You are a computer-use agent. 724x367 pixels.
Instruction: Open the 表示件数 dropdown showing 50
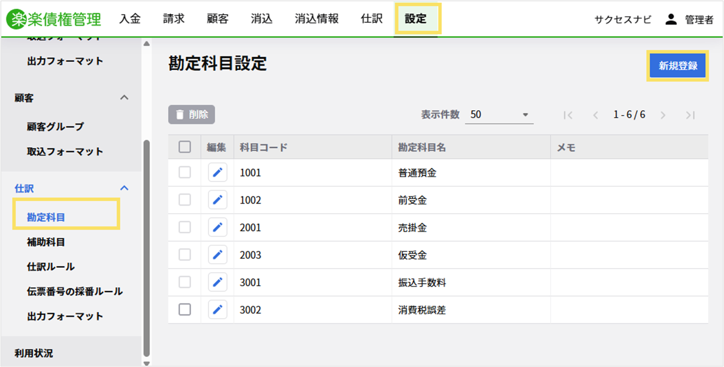(x=499, y=115)
